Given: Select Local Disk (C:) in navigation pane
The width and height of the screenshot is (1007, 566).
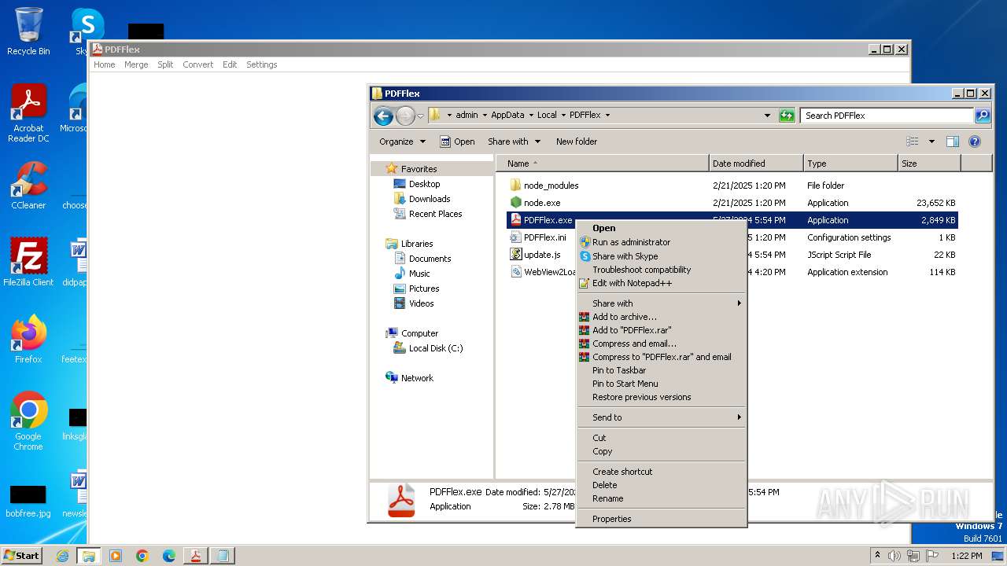Looking at the screenshot, I should pos(436,348).
